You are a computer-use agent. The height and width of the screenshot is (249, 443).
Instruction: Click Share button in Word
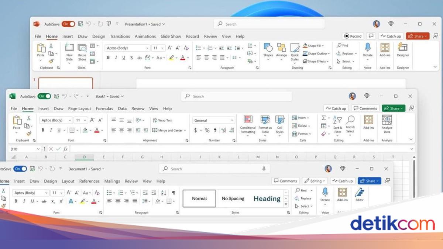pos(369,181)
